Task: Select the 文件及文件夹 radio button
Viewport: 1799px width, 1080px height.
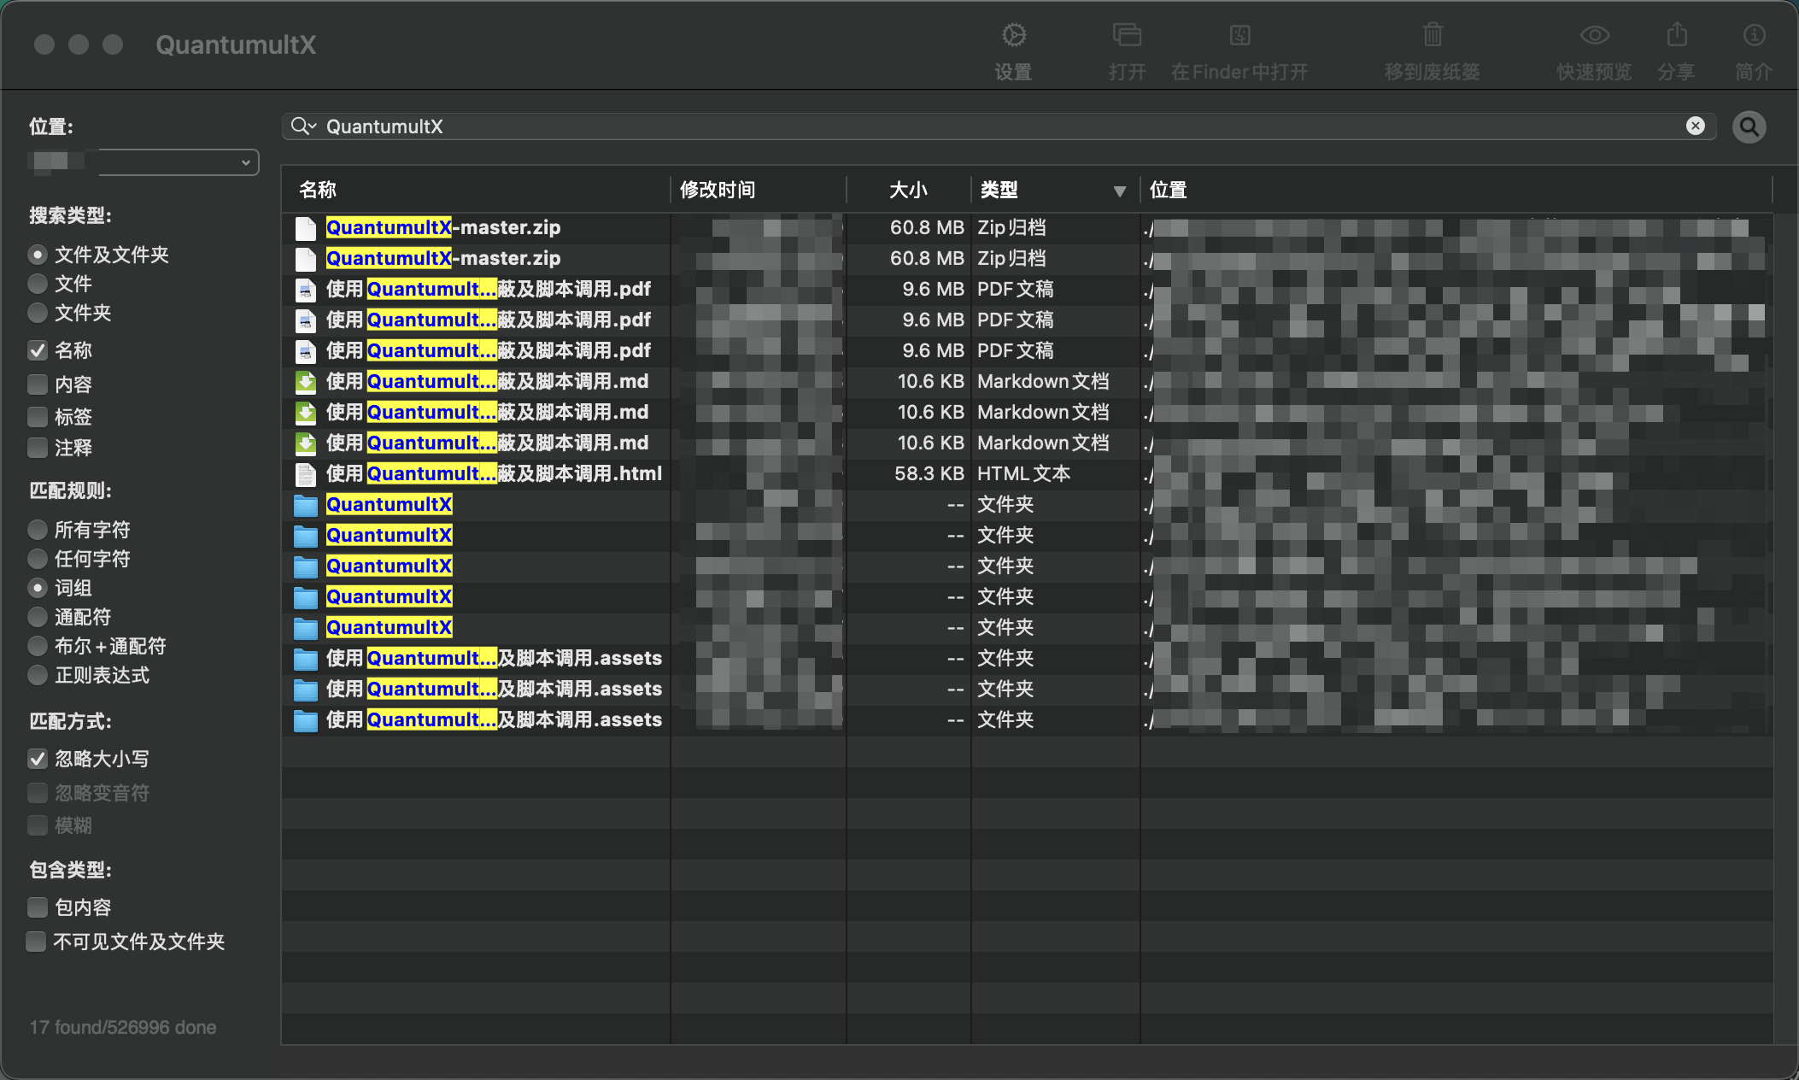Action: click(38, 255)
